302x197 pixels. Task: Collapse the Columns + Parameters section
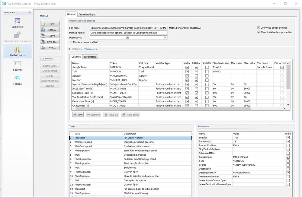70,49
